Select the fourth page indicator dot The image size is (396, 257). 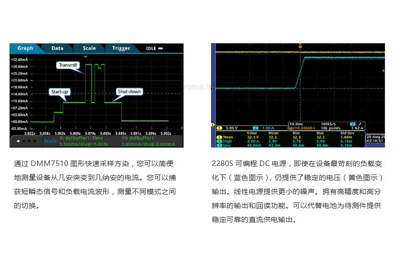(x=35, y=141)
